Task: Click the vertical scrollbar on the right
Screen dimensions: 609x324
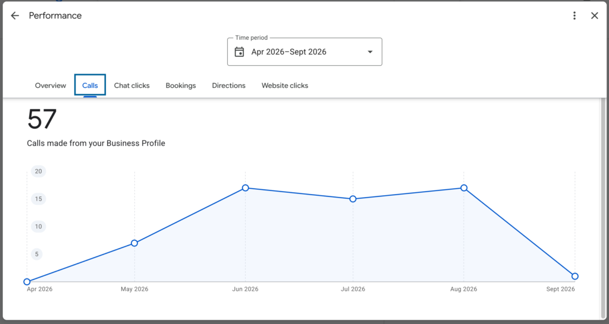Action: point(603,208)
